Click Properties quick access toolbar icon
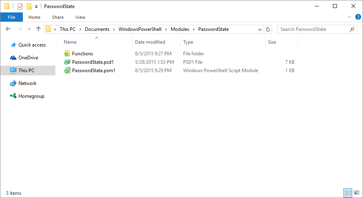Image resolution: width=363 pixels, height=198 pixels. click(20, 6)
